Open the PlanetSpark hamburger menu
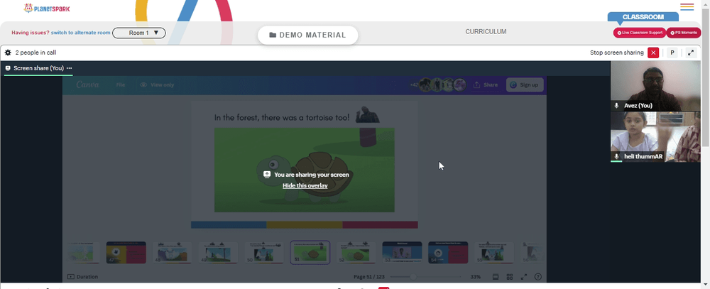The image size is (710, 289). [687, 7]
